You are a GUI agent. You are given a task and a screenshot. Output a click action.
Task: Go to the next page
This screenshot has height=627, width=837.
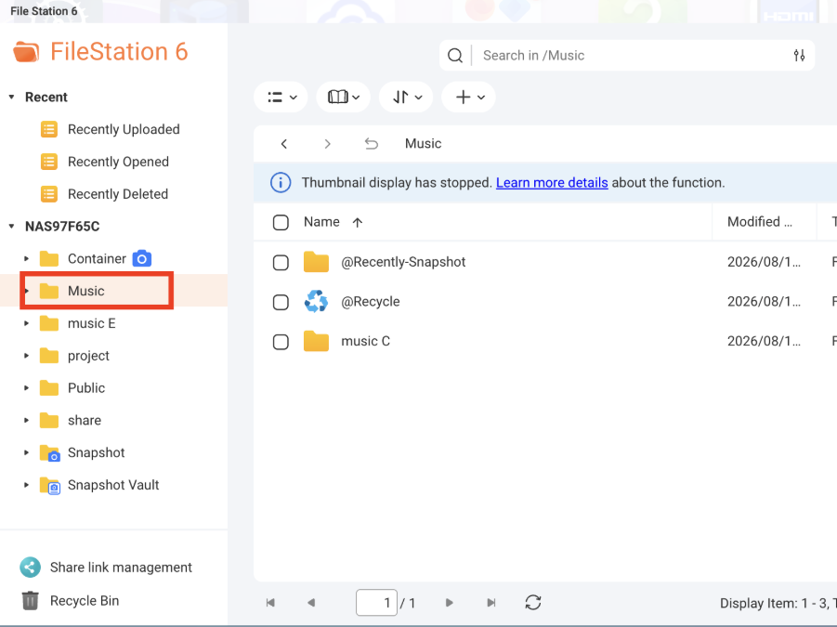click(x=449, y=603)
